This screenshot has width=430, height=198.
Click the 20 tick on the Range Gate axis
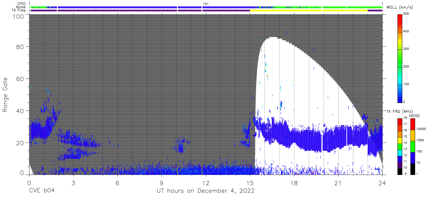(20, 143)
